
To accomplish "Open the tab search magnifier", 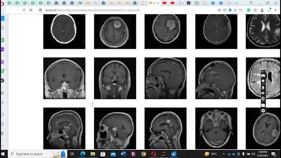I will (251, 3).
